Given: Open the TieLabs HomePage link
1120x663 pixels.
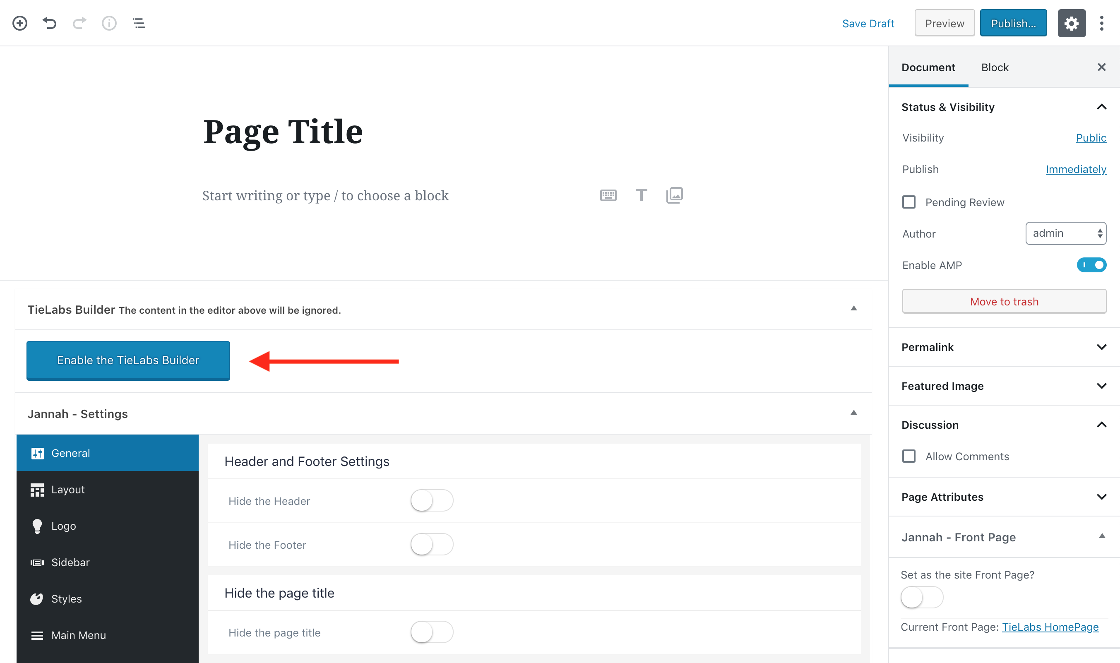Looking at the screenshot, I should tap(1050, 627).
